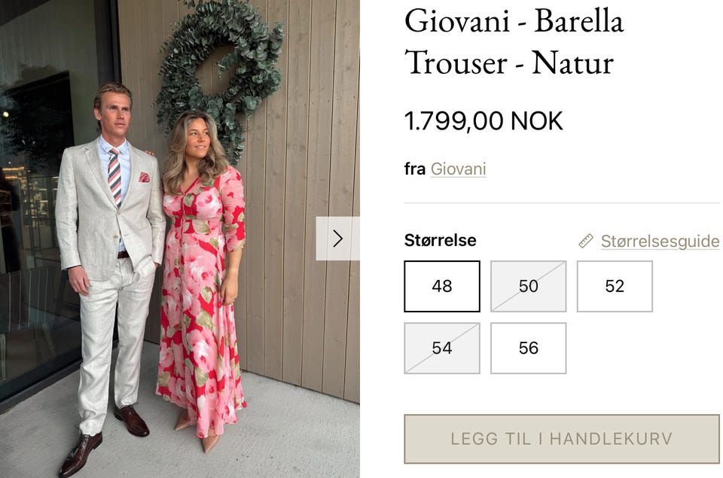Screen dimensions: 723x478
Task: Open the Størrelsesguide link
Action: 660,241
